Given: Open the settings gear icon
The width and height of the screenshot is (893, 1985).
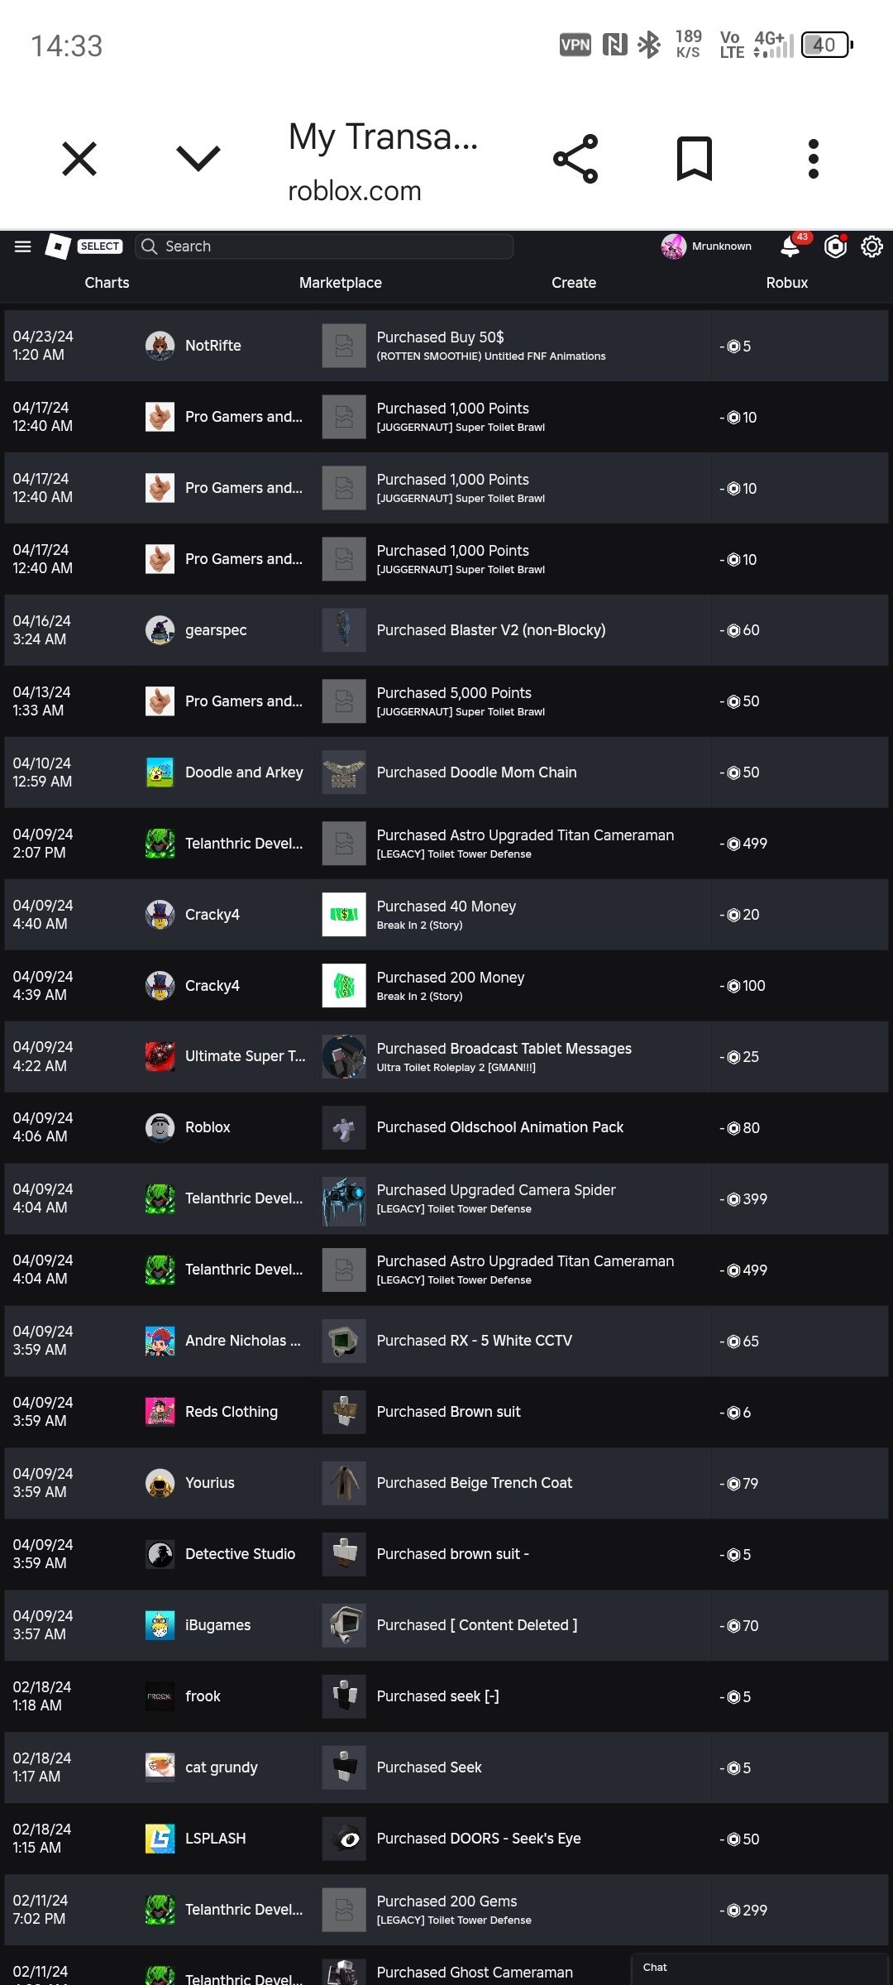Looking at the screenshot, I should coord(872,246).
